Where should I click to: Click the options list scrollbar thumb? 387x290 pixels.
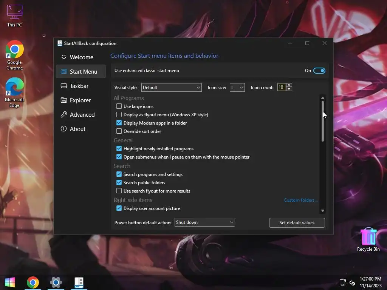[323, 121]
